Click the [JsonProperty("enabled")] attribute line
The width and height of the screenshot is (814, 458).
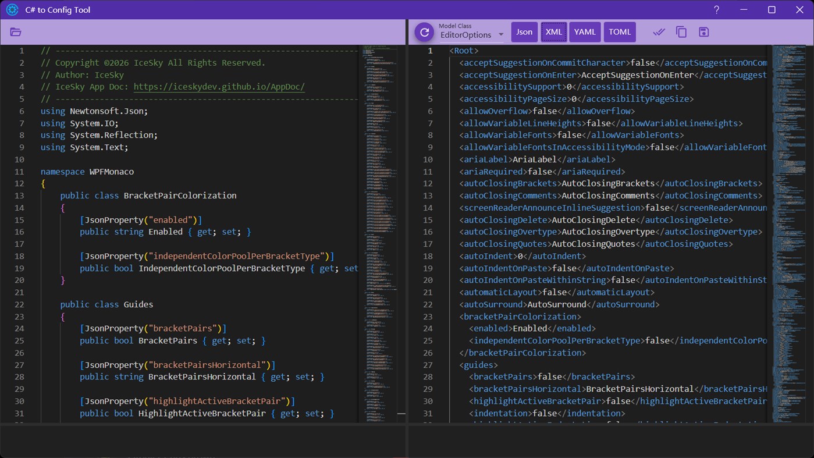pyautogui.click(x=141, y=220)
